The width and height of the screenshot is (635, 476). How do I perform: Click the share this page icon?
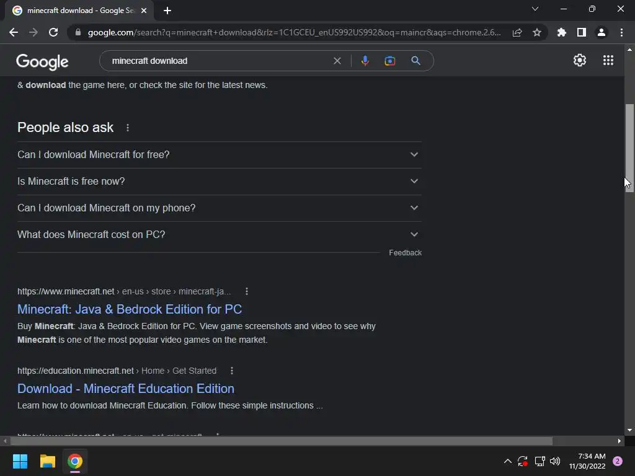point(517,32)
